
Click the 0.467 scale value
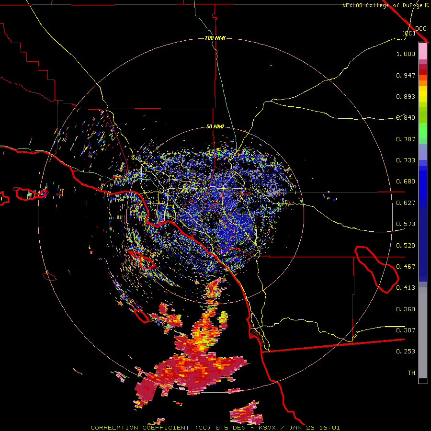pyautogui.click(x=406, y=267)
